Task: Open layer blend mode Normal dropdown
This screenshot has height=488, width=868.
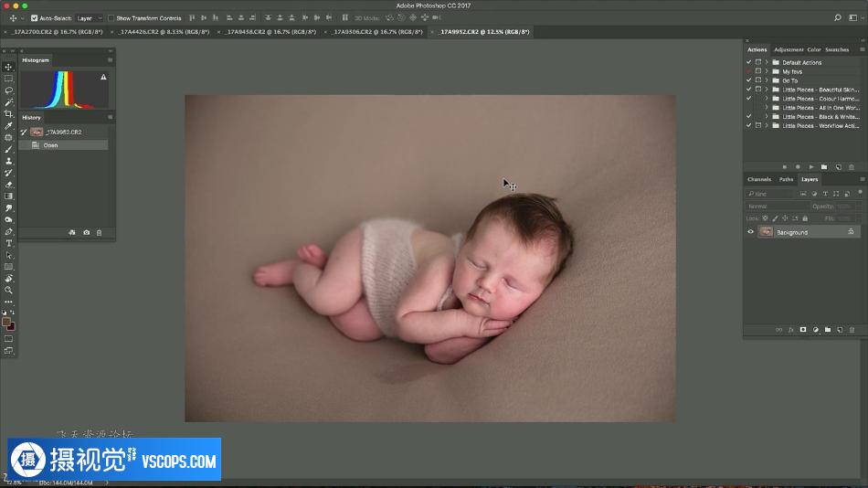Action: (x=777, y=206)
